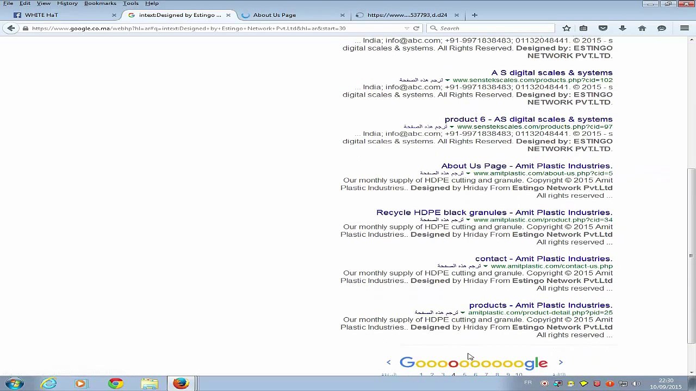Go to Firefox Home page icon
This screenshot has width=696, height=391.
(x=642, y=28)
